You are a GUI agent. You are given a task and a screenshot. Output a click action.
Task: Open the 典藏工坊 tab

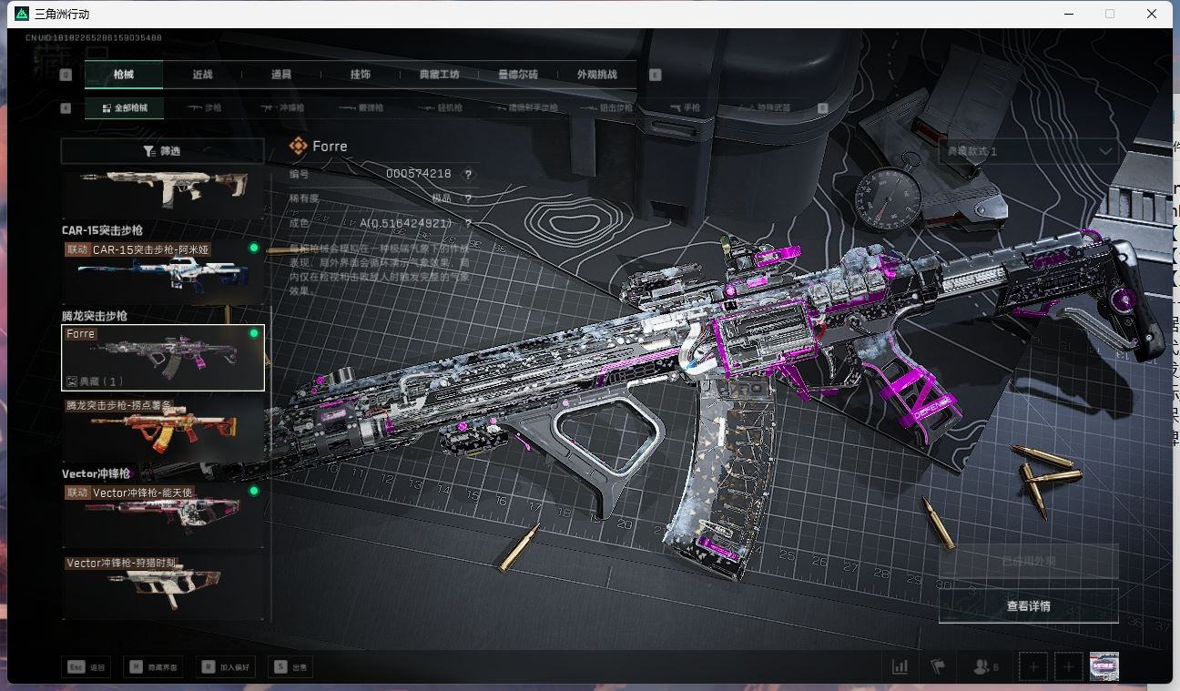coord(439,75)
